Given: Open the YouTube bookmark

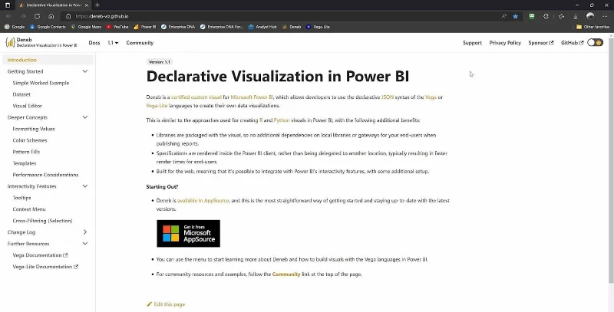Looking at the screenshot, I should [x=117, y=27].
